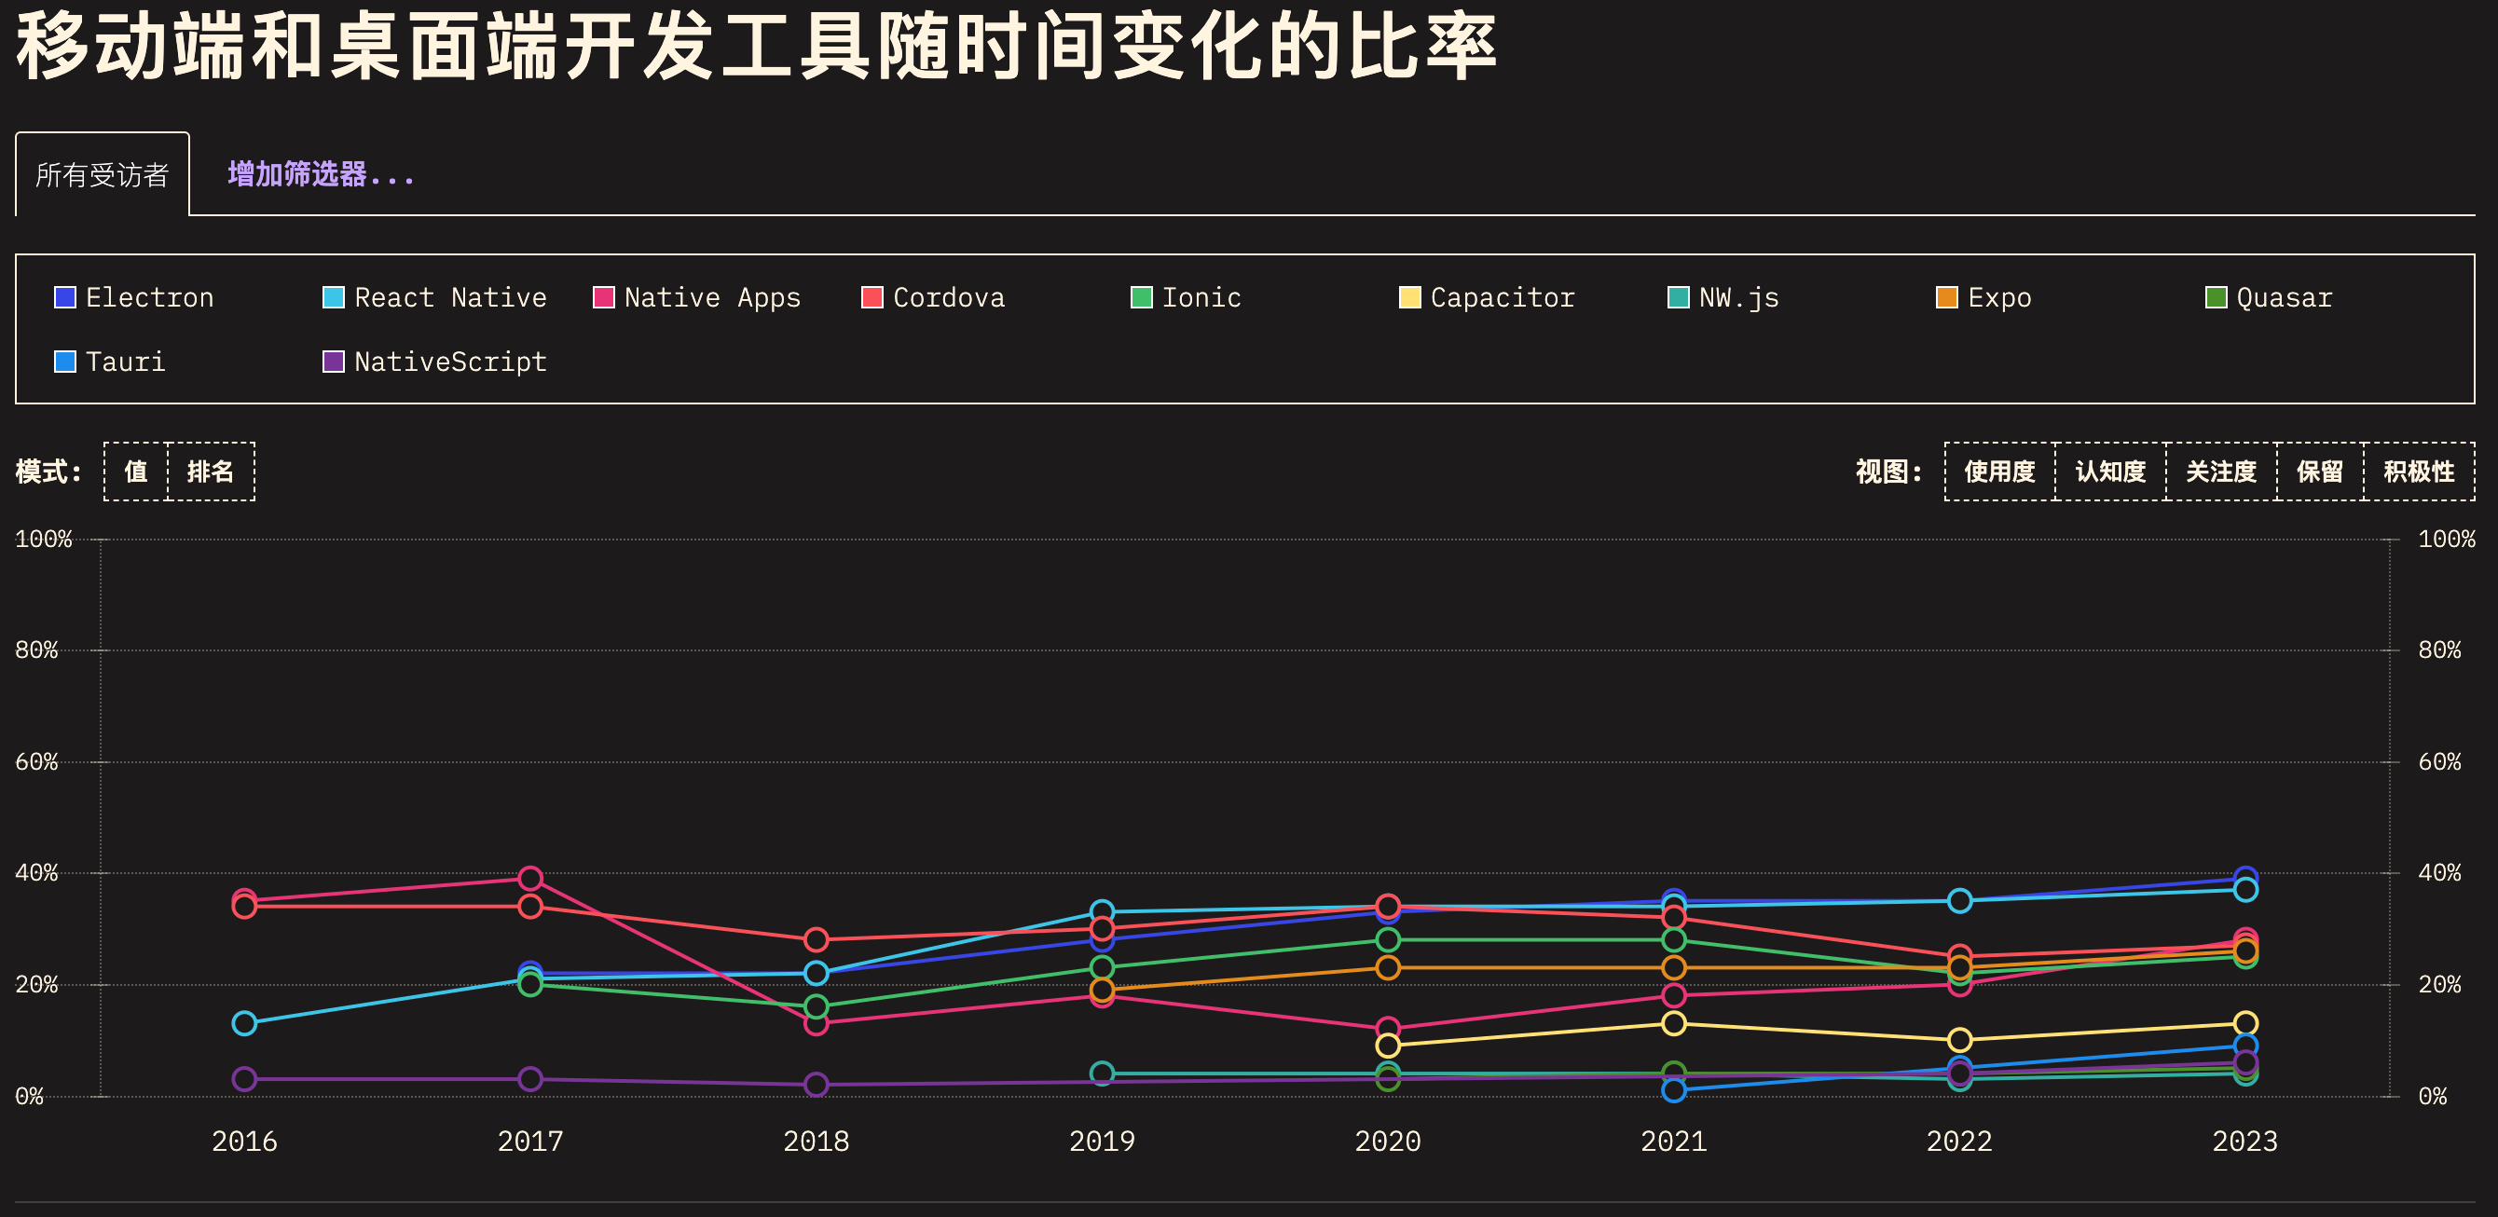Open the 增加筛选器 filter link
Viewport: 2498px width, 1217px height.
click(x=321, y=174)
